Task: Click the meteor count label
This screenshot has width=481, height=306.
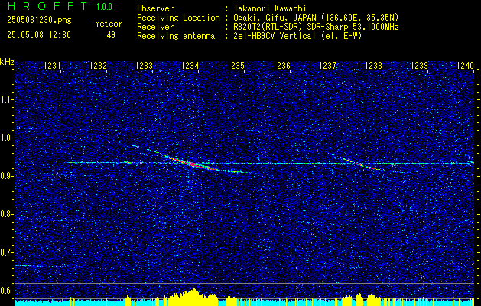Action: pyautogui.click(x=109, y=24)
